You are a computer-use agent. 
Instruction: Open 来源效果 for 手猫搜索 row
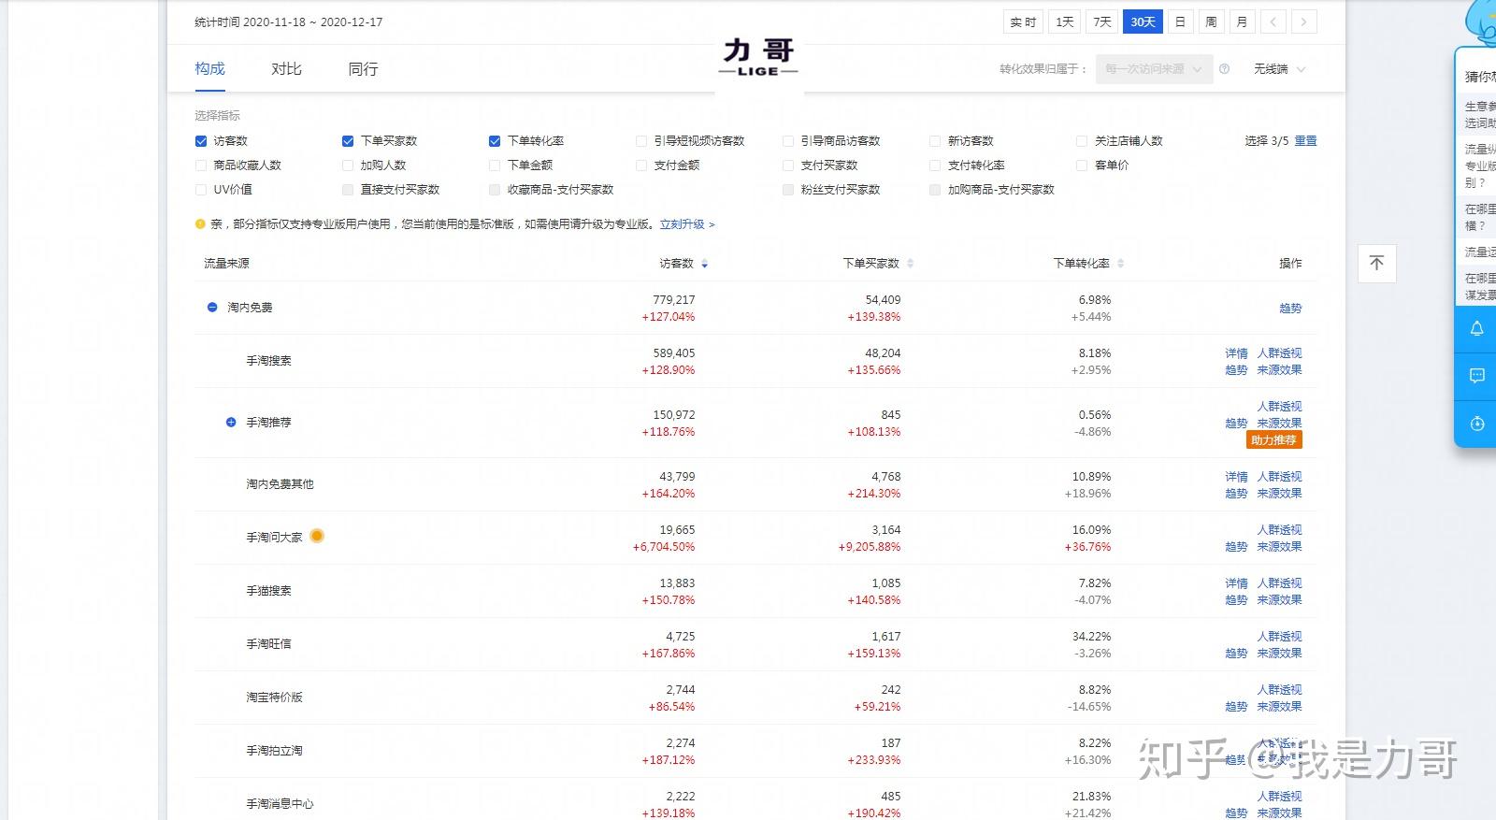[1279, 600]
